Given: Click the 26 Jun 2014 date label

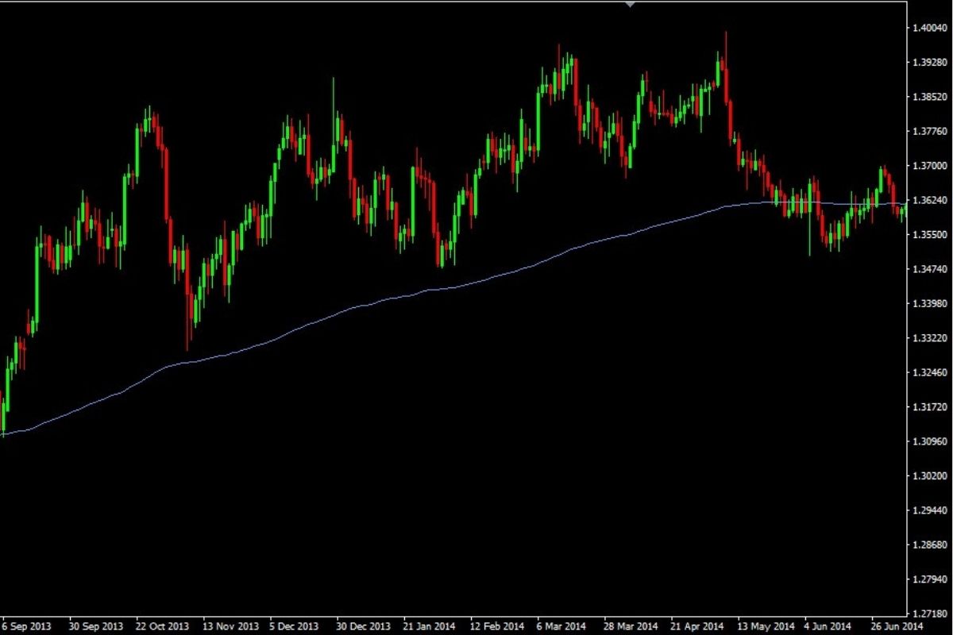Looking at the screenshot, I should point(897,625).
